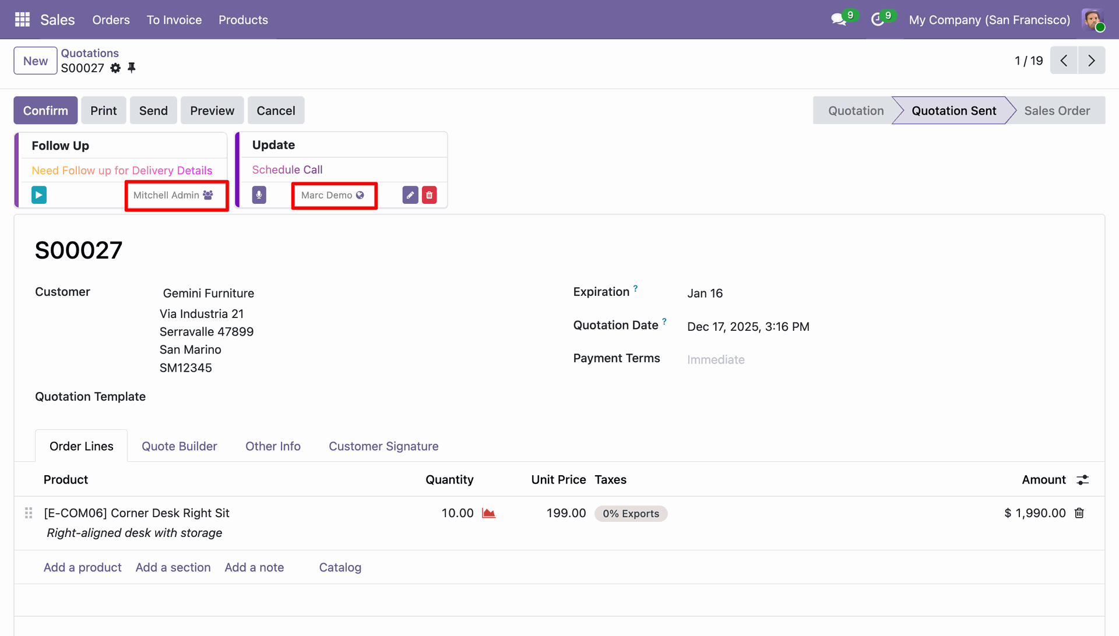Go to the previous record arrow
Screen dimensions: 1119x636
(1064, 61)
